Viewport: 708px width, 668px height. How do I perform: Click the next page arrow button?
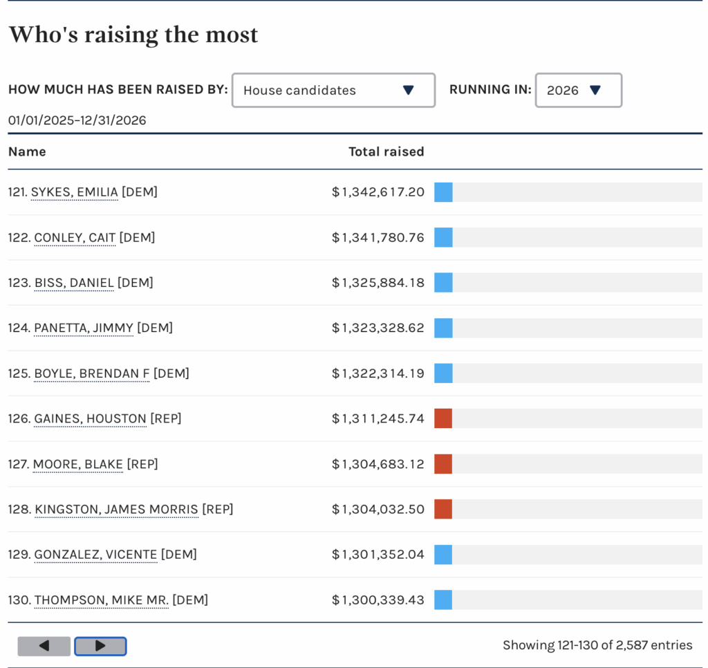[100, 646]
